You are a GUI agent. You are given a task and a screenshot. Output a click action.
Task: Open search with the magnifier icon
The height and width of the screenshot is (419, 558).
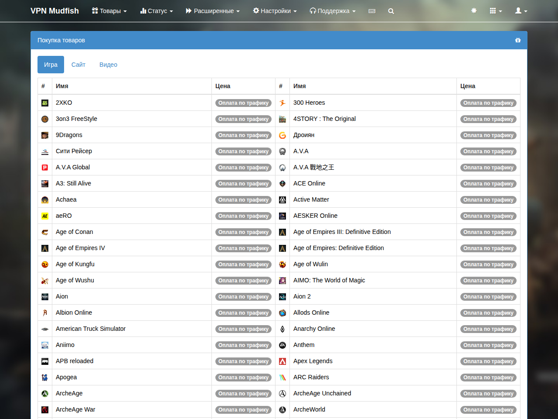(x=391, y=11)
